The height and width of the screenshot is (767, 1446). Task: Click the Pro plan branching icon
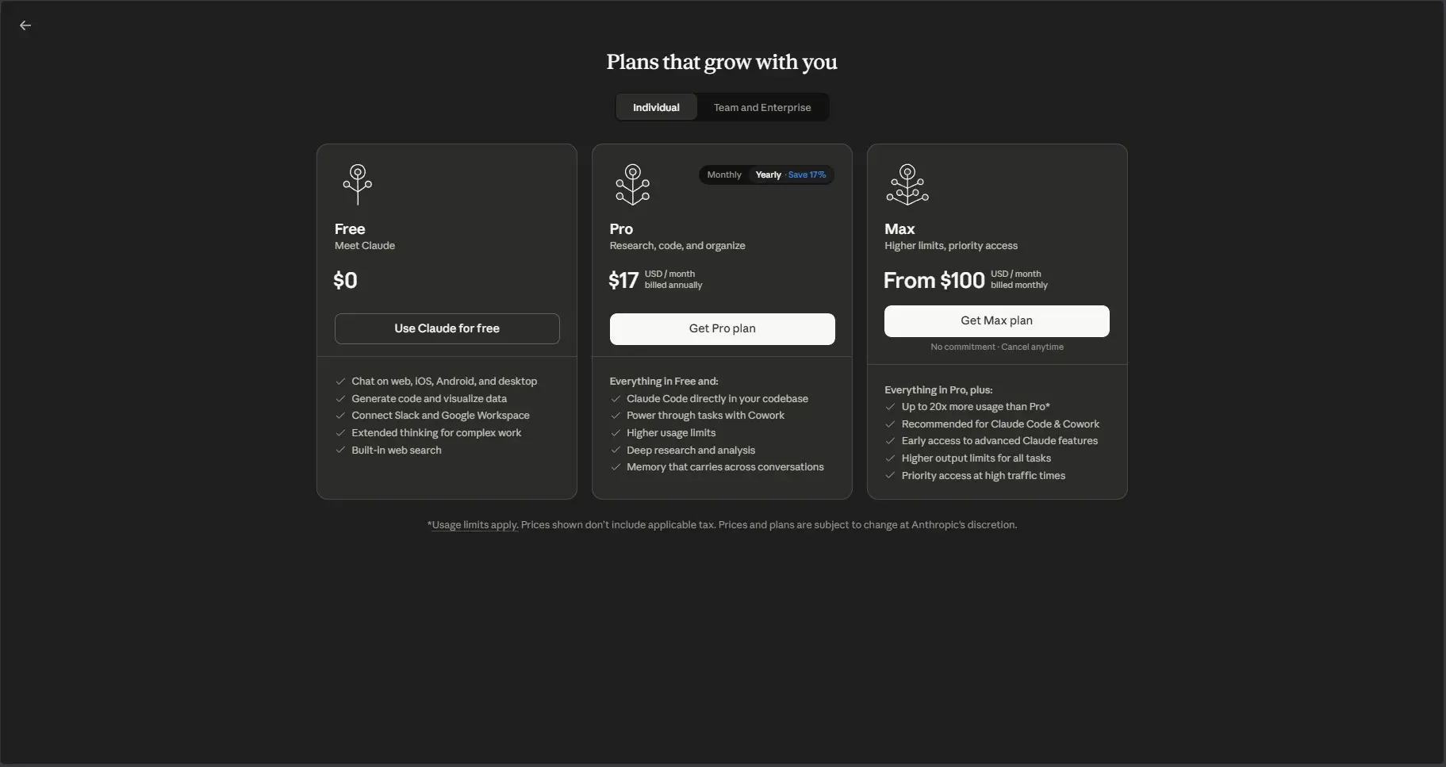tap(632, 184)
